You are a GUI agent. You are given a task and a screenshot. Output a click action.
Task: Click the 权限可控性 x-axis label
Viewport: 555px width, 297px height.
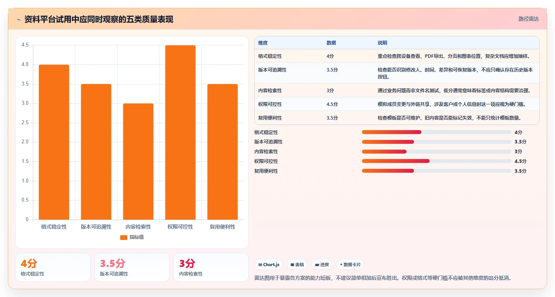pos(180,227)
